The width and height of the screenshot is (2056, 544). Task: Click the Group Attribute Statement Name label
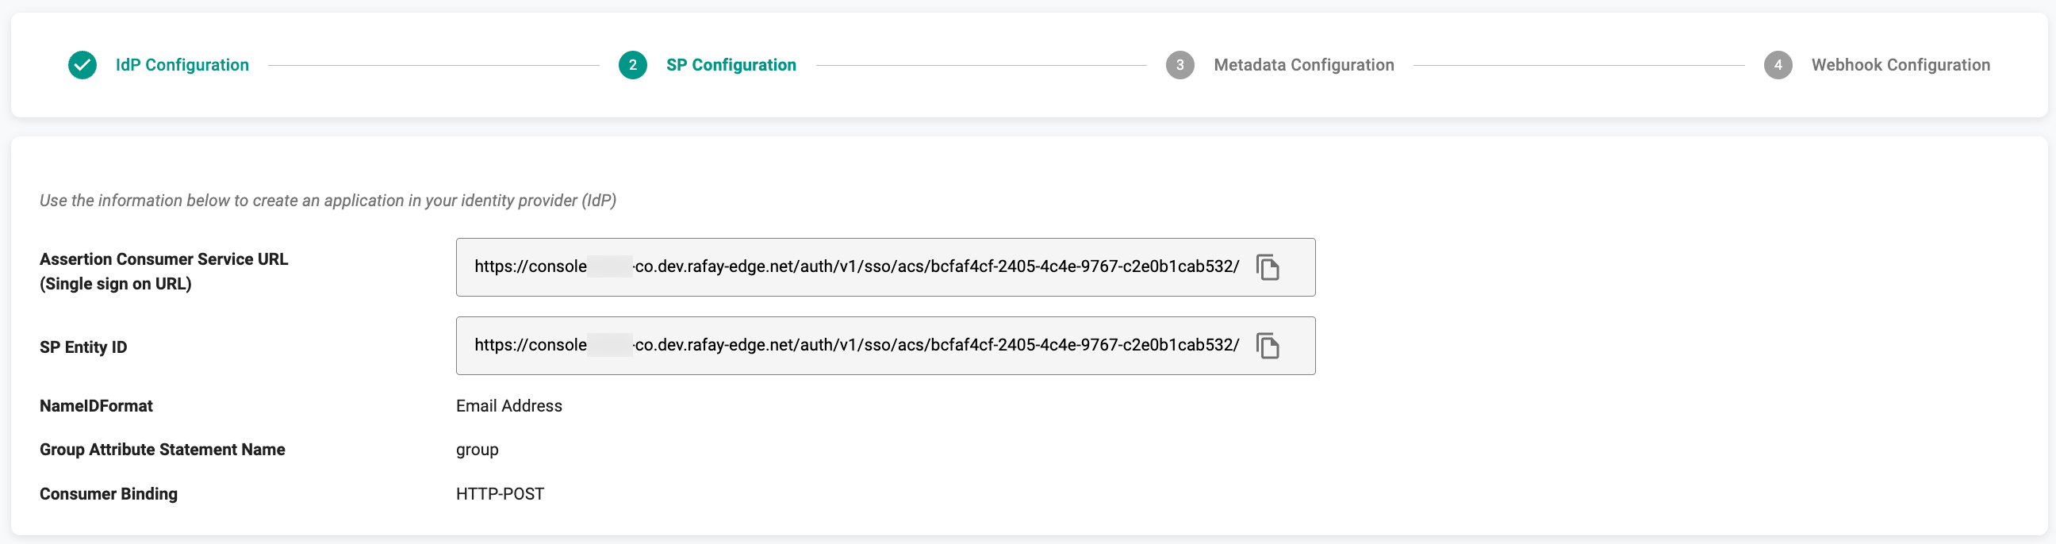[x=162, y=450]
